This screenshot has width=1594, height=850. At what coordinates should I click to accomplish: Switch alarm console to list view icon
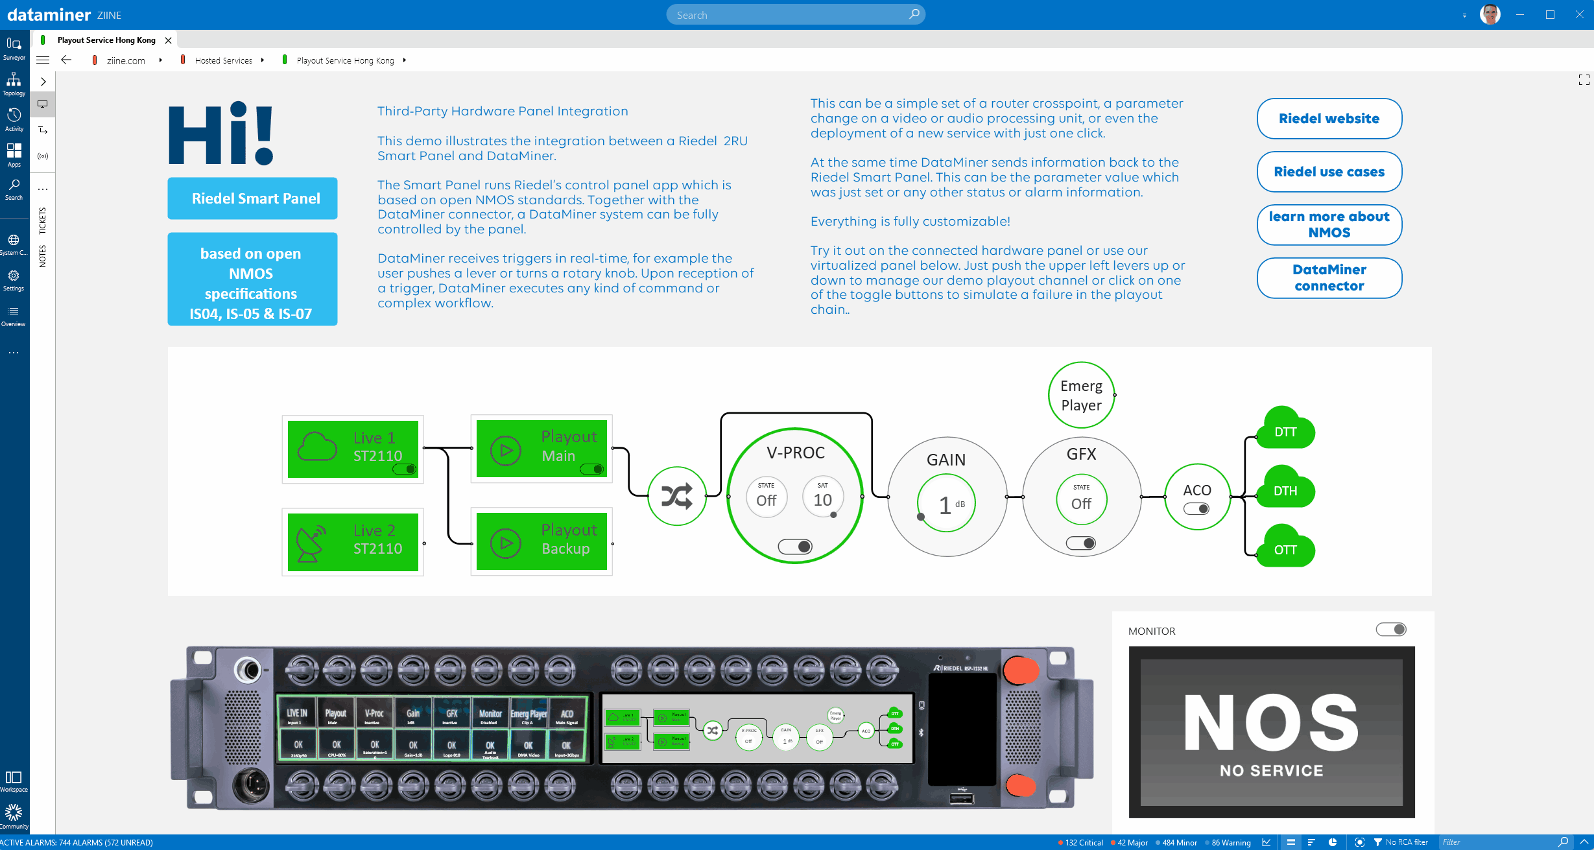click(1291, 842)
